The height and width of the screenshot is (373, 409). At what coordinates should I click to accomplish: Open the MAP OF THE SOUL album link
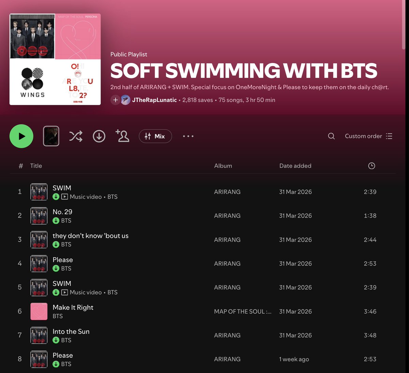pos(243,311)
